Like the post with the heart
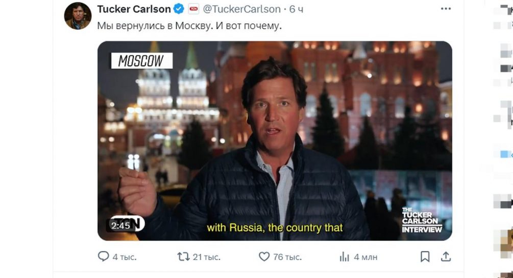 click(x=264, y=257)
